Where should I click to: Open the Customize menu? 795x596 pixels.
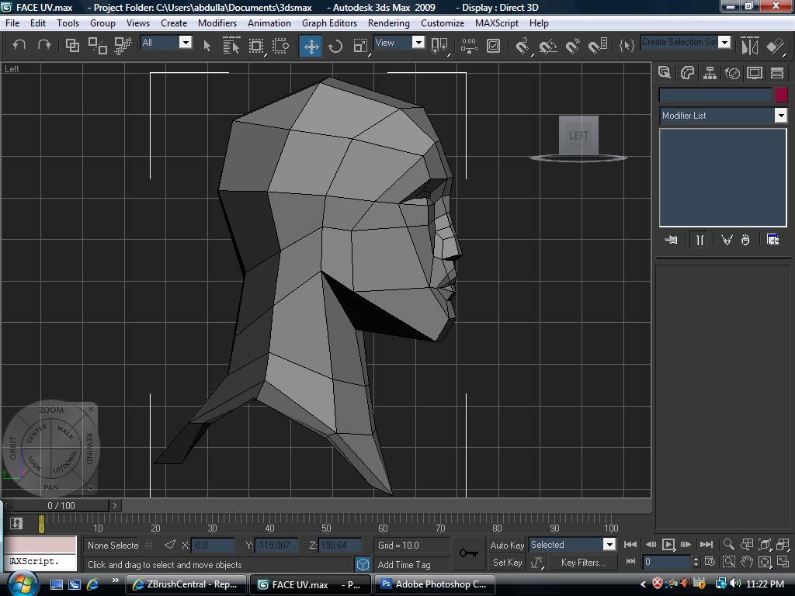click(443, 23)
